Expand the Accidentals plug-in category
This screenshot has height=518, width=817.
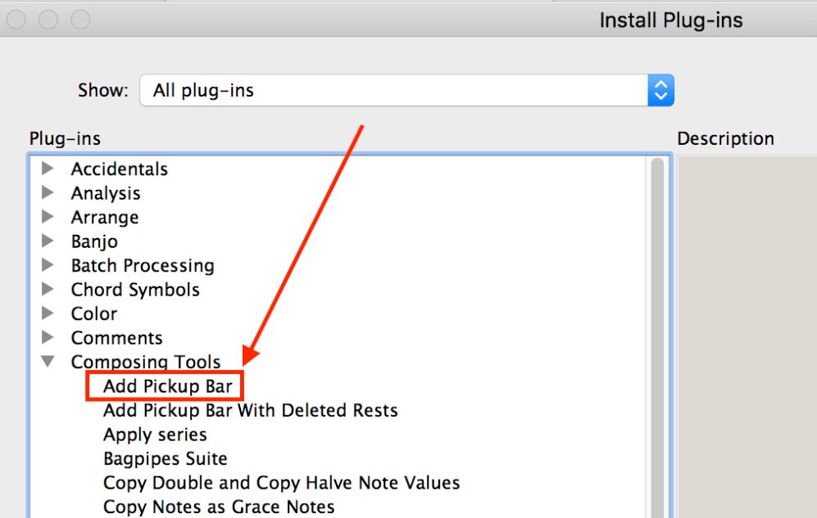coord(48,169)
